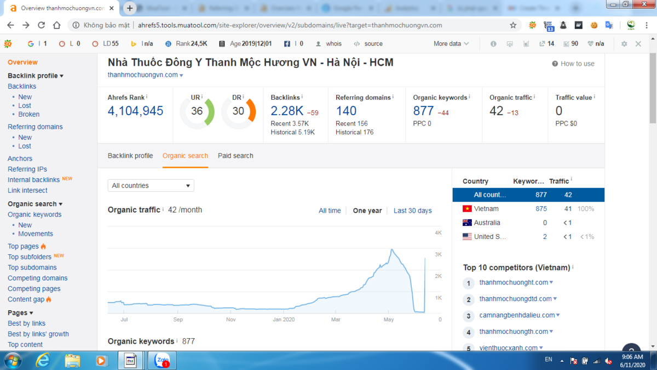Screen dimensions: 657x370
Task: Click the browser forward arrow
Action: click(x=26, y=25)
